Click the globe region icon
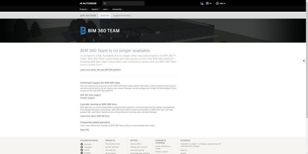 (x=207, y=3)
